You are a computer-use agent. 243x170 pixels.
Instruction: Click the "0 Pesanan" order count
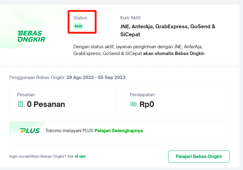[x=46, y=104]
